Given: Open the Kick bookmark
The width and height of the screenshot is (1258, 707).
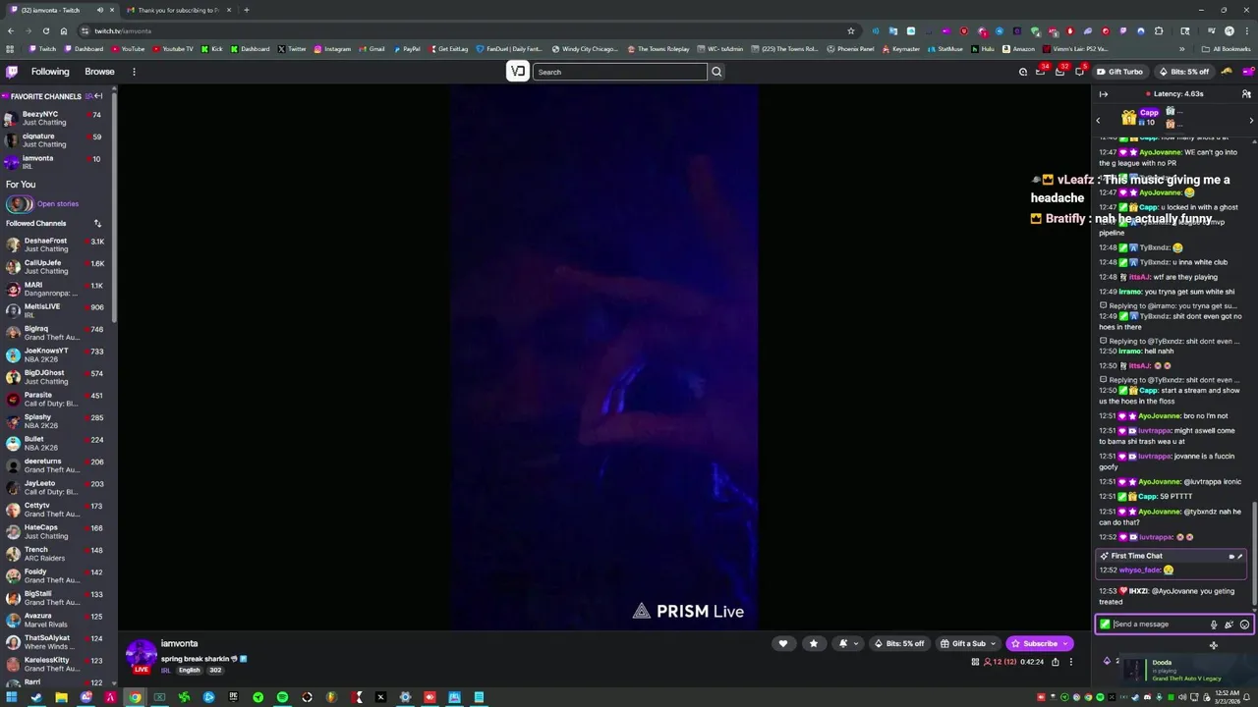Looking at the screenshot, I should [212, 49].
